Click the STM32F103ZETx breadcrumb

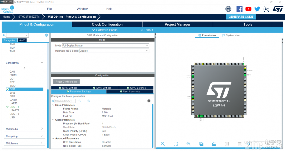coord(29,17)
